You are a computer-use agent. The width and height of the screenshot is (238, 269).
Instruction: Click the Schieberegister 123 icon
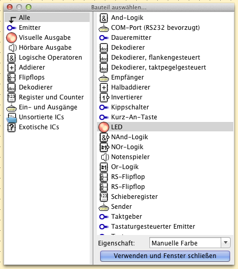[x=104, y=197]
